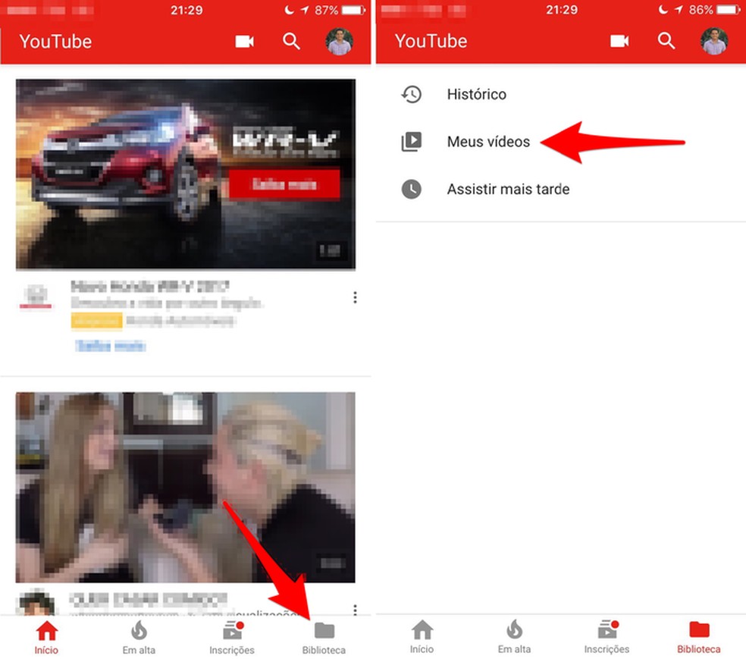Screen dimensions: 746x659
Task: Tap the 87% battery indicator
Action: click(x=340, y=10)
